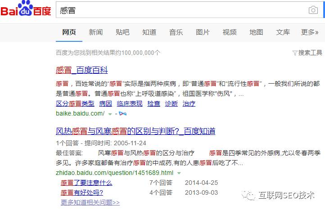
Task: Select the 网页 tab
Action: pos(69,32)
